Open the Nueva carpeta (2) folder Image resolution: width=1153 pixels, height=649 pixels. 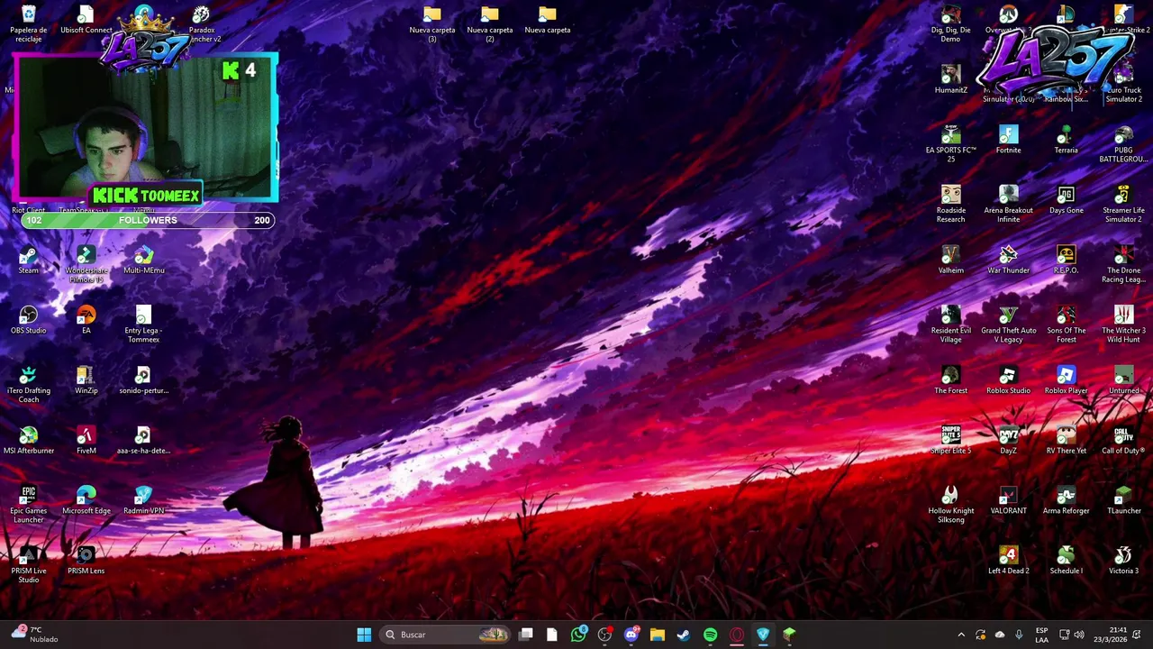(490, 23)
